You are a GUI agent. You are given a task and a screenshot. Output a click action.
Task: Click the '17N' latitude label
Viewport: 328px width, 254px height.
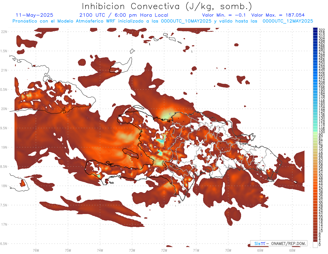(x=4, y=224)
